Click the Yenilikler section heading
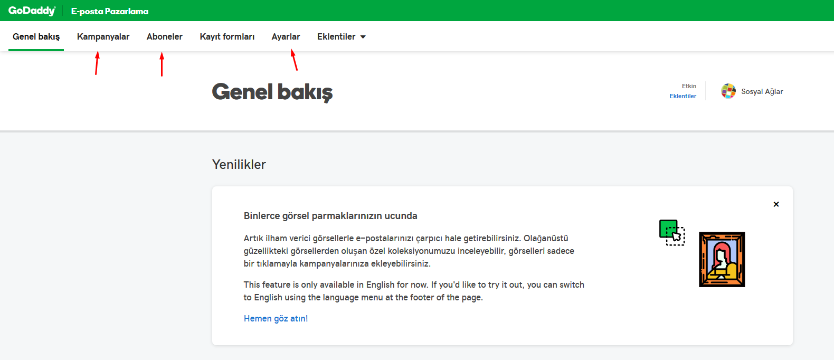 coord(239,164)
